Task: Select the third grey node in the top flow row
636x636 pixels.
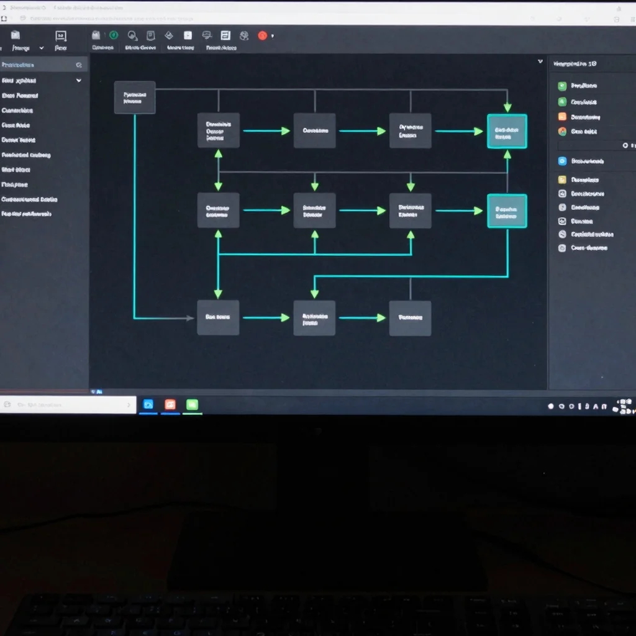Action: 410,130
